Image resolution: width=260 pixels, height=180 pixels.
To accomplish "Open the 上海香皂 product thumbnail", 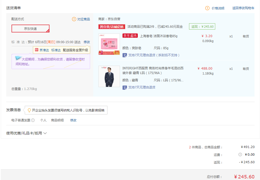I will (109, 44).
